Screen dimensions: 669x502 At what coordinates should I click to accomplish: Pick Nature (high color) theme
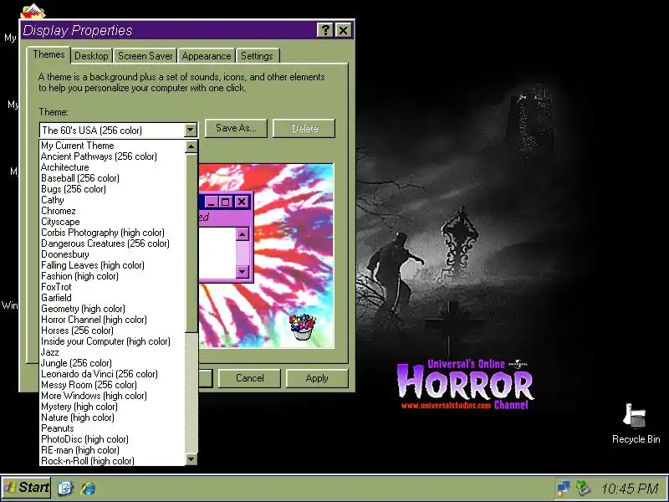click(112, 417)
